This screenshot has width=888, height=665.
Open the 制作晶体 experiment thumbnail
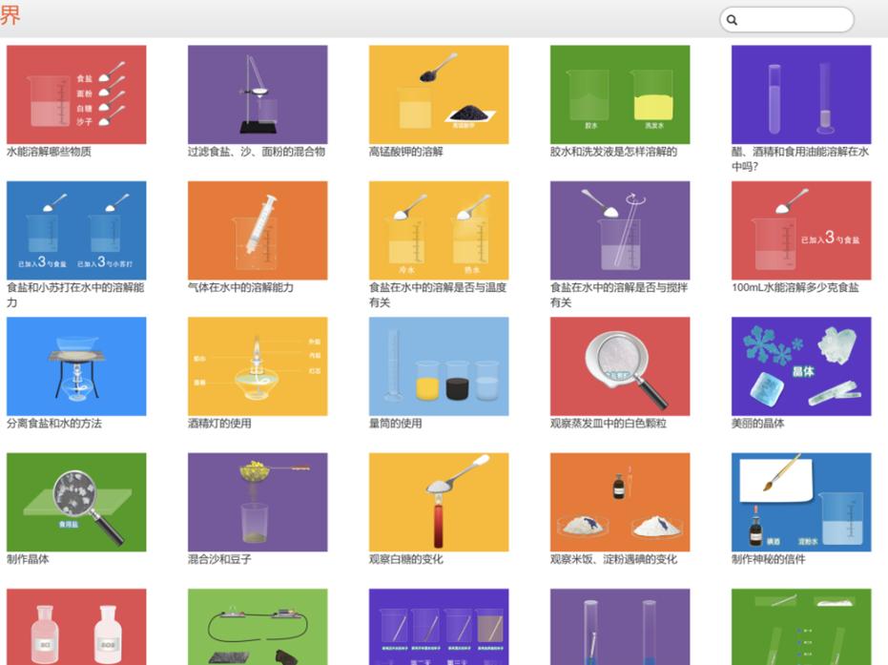(76, 502)
